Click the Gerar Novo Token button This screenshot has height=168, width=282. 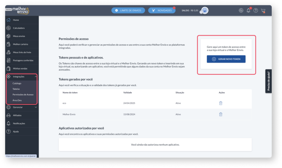coord(226,59)
